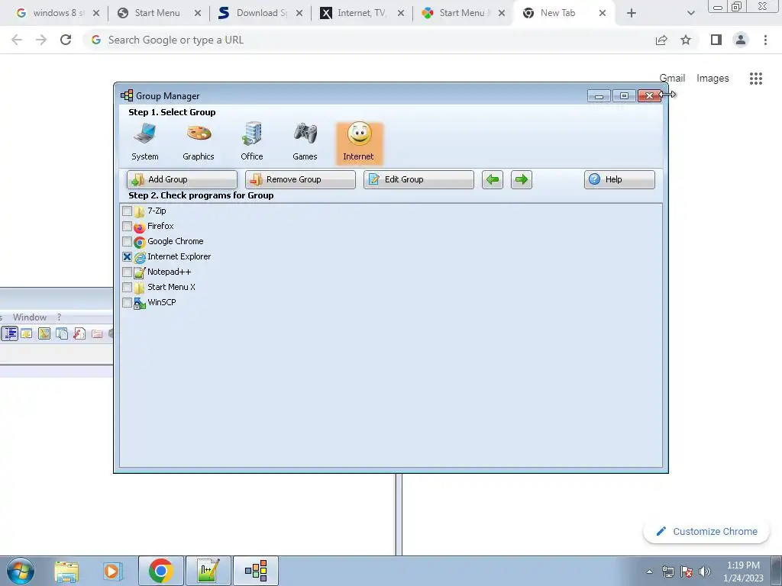Click the Firefox program label
The height and width of the screenshot is (586, 782).
point(160,226)
